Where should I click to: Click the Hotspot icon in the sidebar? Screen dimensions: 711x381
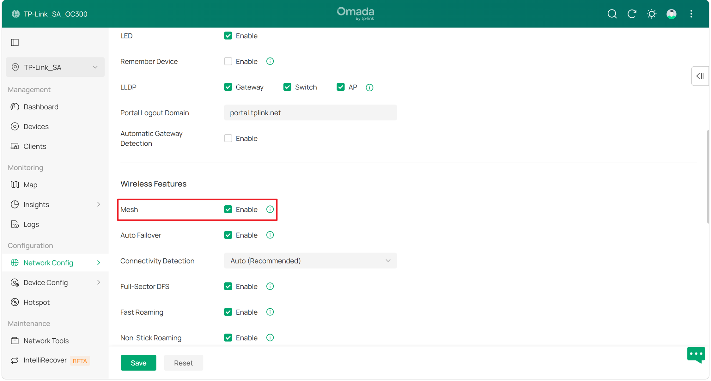coord(15,302)
